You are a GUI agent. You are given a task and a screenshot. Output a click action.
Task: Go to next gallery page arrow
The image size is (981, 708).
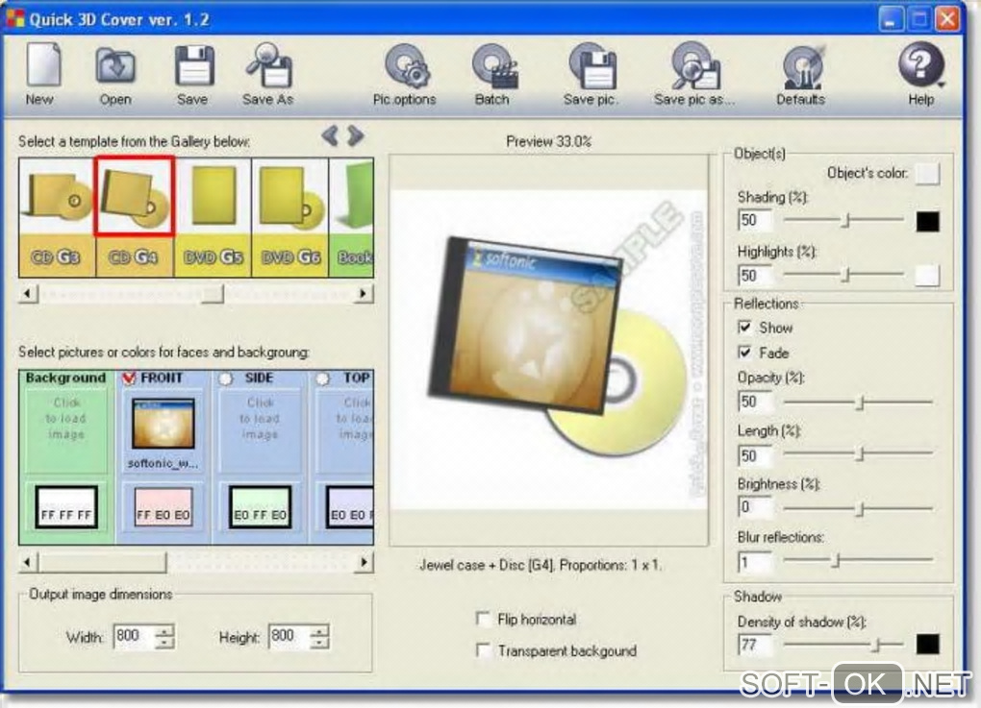[355, 135]
